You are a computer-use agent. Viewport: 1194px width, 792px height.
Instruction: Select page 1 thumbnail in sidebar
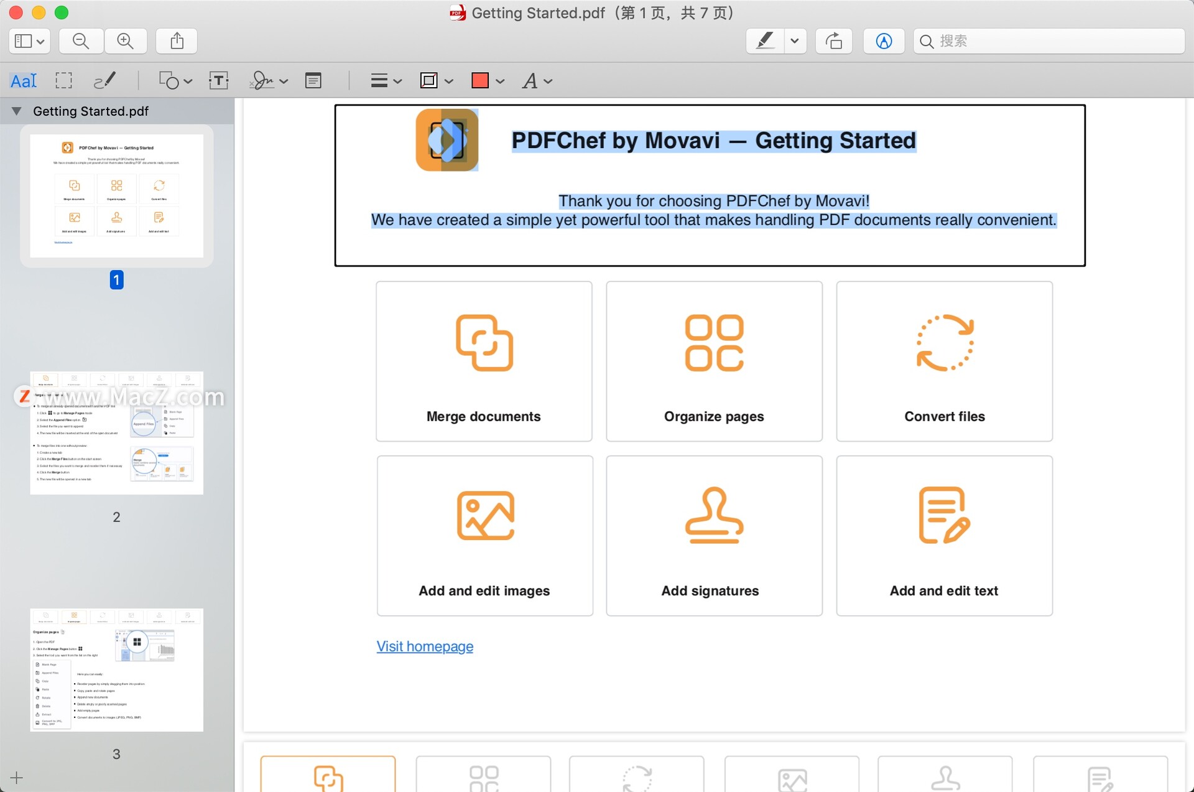tap(117, 196)
